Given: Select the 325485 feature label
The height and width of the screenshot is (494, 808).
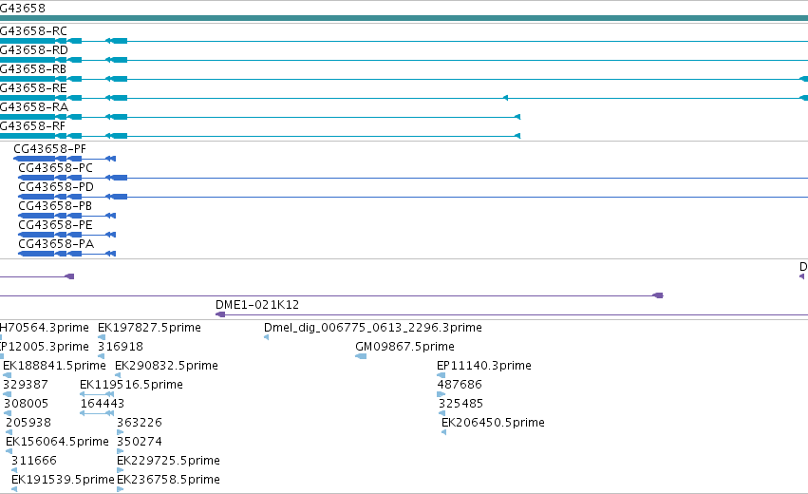Looking at the screenshot, I should pyautogui.click(x=460, y=404).
